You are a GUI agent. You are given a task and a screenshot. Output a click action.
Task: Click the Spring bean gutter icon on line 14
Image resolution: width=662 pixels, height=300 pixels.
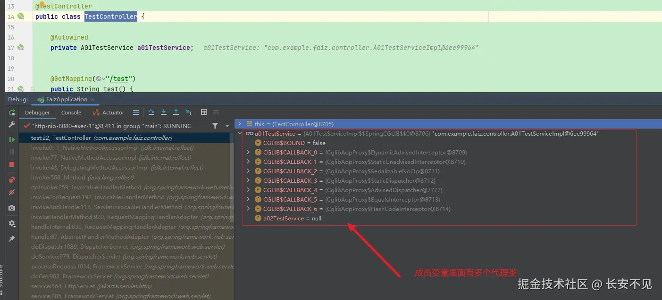coord(21,16)
